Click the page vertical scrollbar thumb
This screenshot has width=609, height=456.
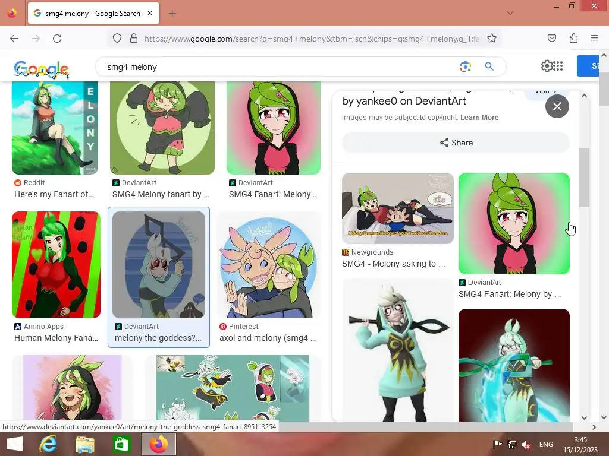point(604,88)
